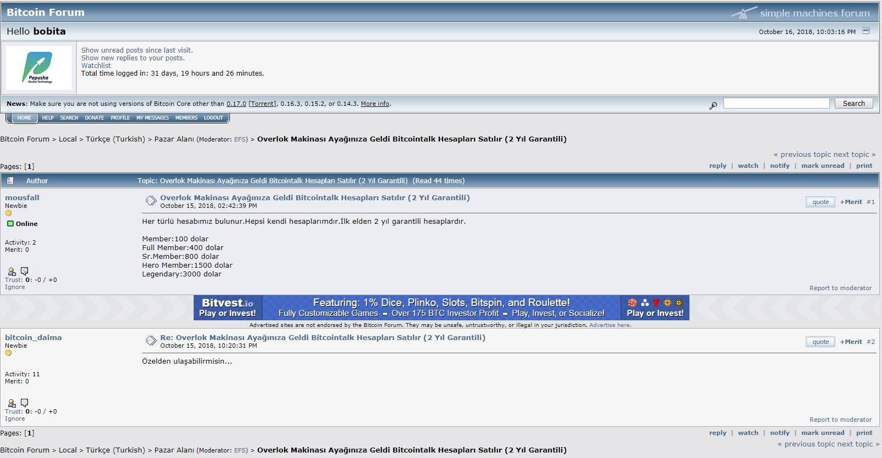Go to previous topic (top)

tap(802, 155)
